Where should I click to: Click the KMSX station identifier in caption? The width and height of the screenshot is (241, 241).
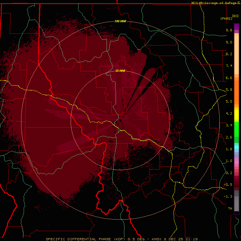[157, 239]
